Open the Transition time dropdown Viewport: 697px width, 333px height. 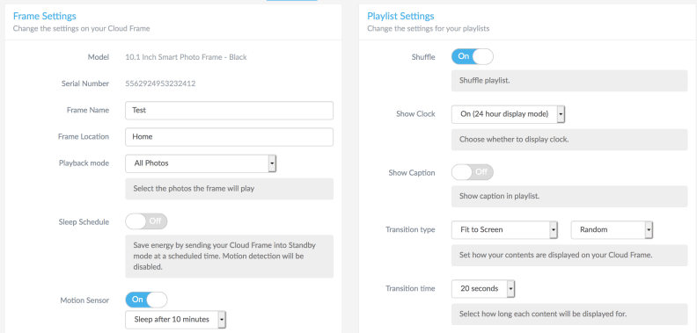(483, 288)
